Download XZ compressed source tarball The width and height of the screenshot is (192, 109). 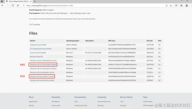click(41, 49)
